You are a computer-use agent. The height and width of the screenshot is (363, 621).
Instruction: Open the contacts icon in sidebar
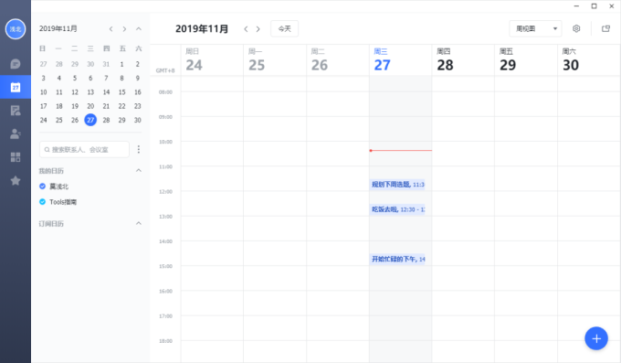pyautogui.click(x=16, y=133)
